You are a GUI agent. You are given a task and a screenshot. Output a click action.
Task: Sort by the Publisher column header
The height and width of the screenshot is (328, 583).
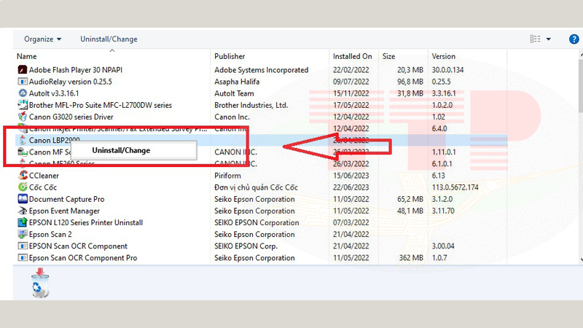click(x=230, y=56)
